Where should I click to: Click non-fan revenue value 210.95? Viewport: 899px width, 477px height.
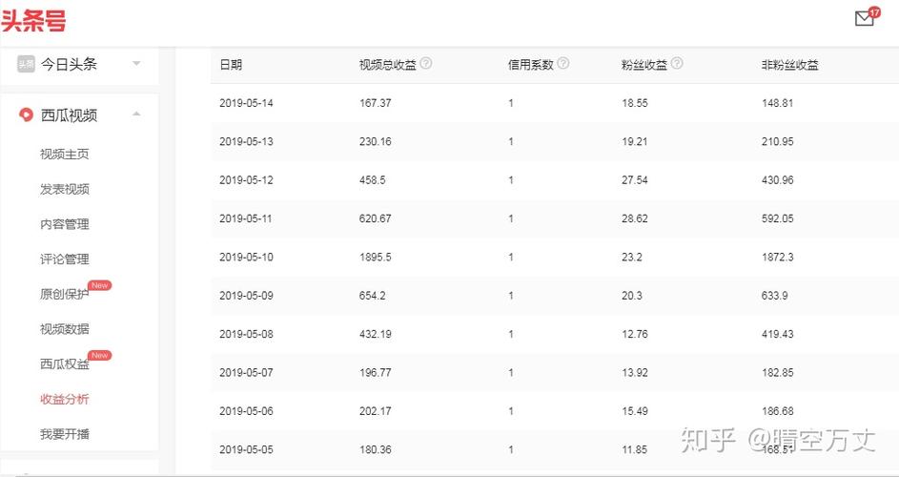click(x=778, y=142)
